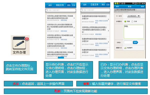The height and width of the screenshot is (95, 150).
Task: Click 返回 button on 发送 screen
Action: click(x=117, y=7)
